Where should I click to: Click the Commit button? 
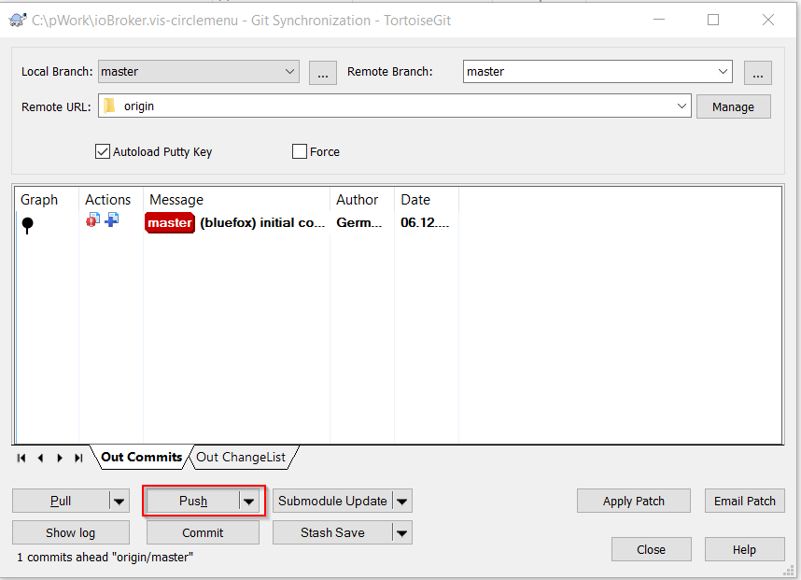click(x=203, y=533)
